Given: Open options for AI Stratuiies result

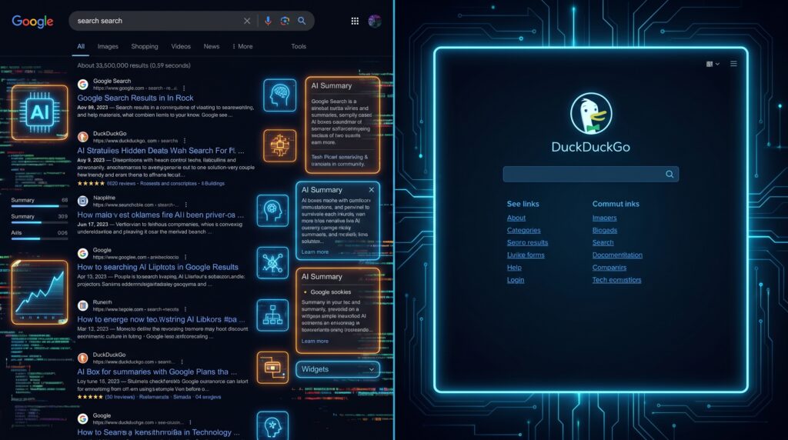Looking at the screenshot, I should [x=185, y=141].
